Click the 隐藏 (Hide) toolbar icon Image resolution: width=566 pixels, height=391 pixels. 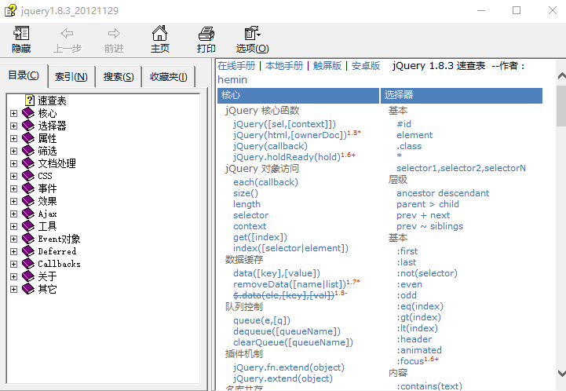21,38
